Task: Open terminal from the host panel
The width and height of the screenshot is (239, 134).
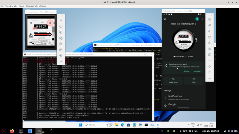Action: click(21, 131)
